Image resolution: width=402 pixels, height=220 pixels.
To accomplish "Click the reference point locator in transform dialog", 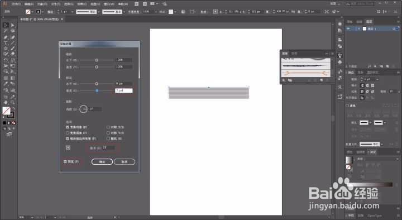I will pyautogui.click(x=68, y=147).
